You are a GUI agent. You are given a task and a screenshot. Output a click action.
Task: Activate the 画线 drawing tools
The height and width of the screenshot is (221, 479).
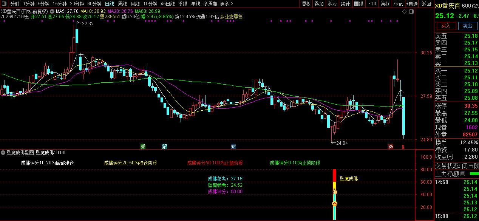[x=358, y=4]
